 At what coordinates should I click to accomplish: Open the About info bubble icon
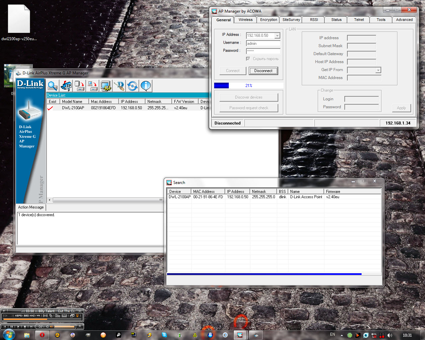coord(146,86)
